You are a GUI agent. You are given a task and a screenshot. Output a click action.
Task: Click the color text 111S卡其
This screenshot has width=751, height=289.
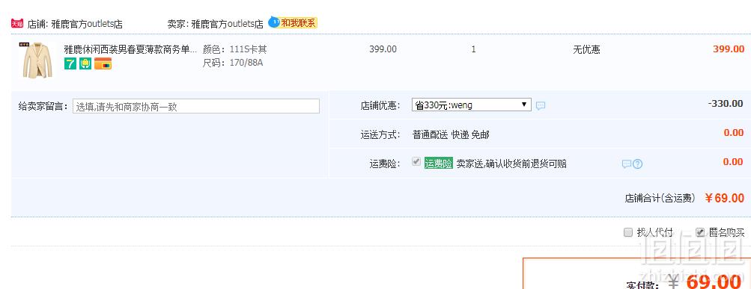[x=248, y=49]
